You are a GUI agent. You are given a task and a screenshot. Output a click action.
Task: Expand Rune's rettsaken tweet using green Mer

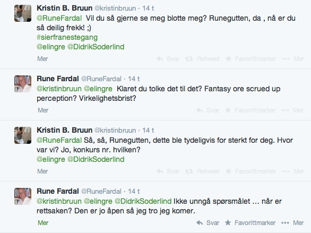[43, 223]
